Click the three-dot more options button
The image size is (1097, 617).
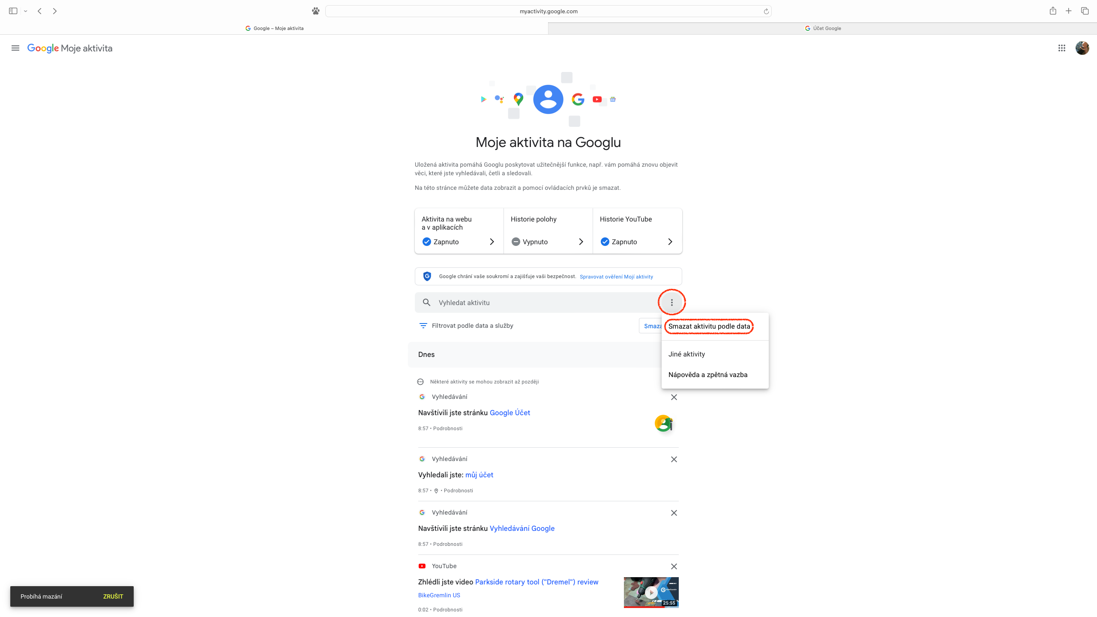coord(671,303)
